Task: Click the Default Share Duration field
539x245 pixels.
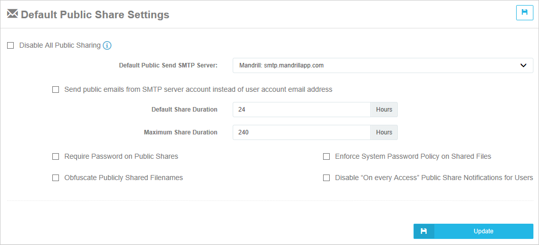Action: (x=301, y=110)
